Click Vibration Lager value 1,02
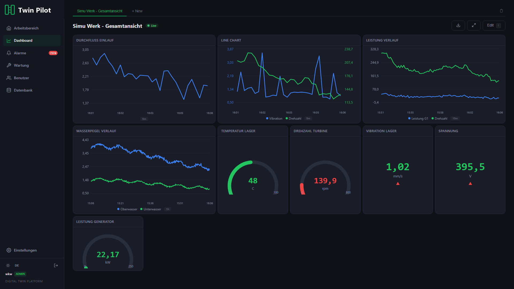 [398, 167]
